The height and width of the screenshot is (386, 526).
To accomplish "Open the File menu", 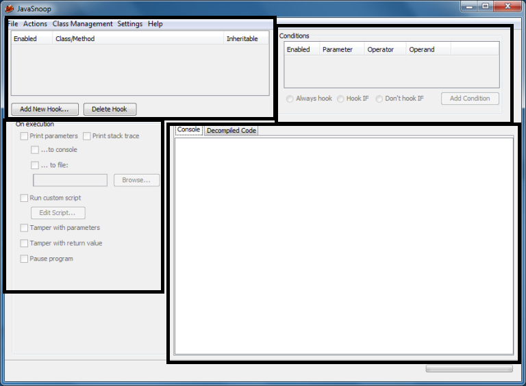I will pos(13,24).
